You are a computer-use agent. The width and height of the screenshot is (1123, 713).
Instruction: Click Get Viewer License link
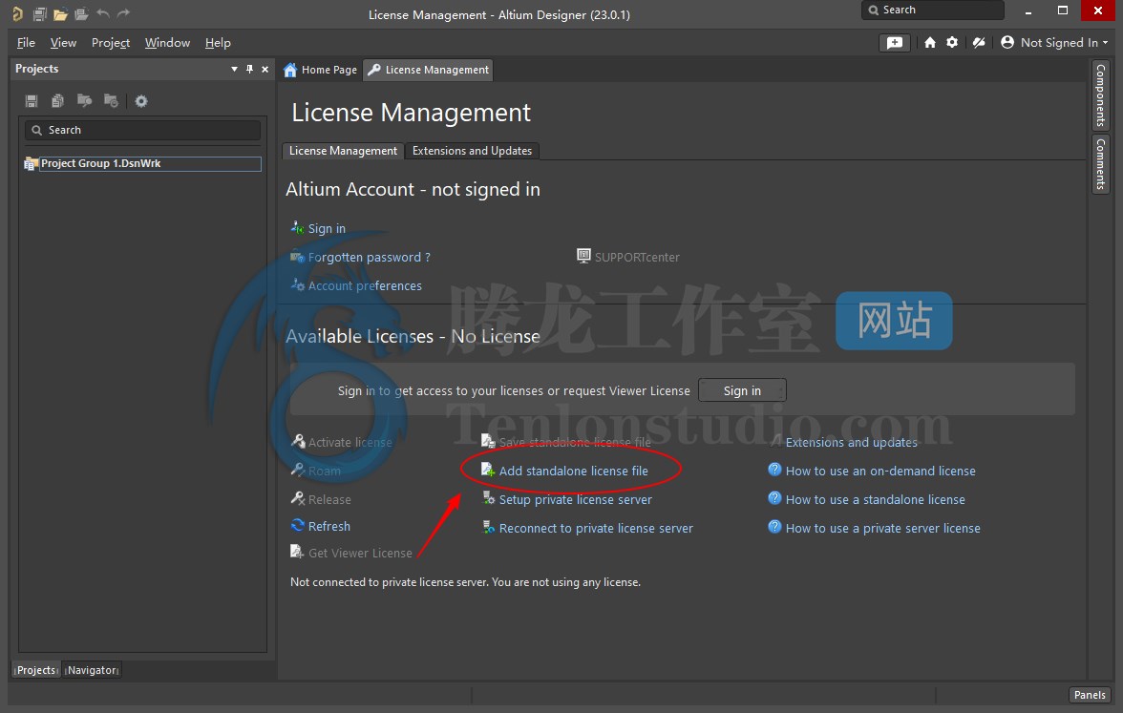tap(360, 554)
